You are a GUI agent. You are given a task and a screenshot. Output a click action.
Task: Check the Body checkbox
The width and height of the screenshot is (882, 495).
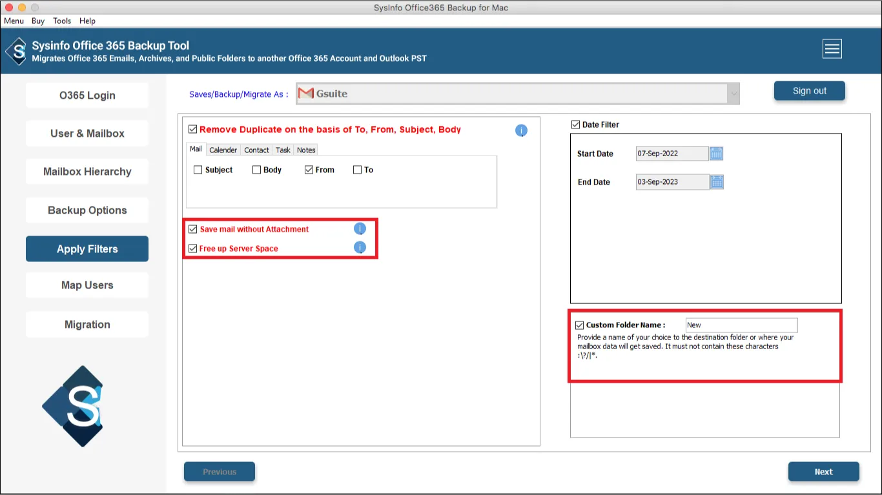(256, 170)
